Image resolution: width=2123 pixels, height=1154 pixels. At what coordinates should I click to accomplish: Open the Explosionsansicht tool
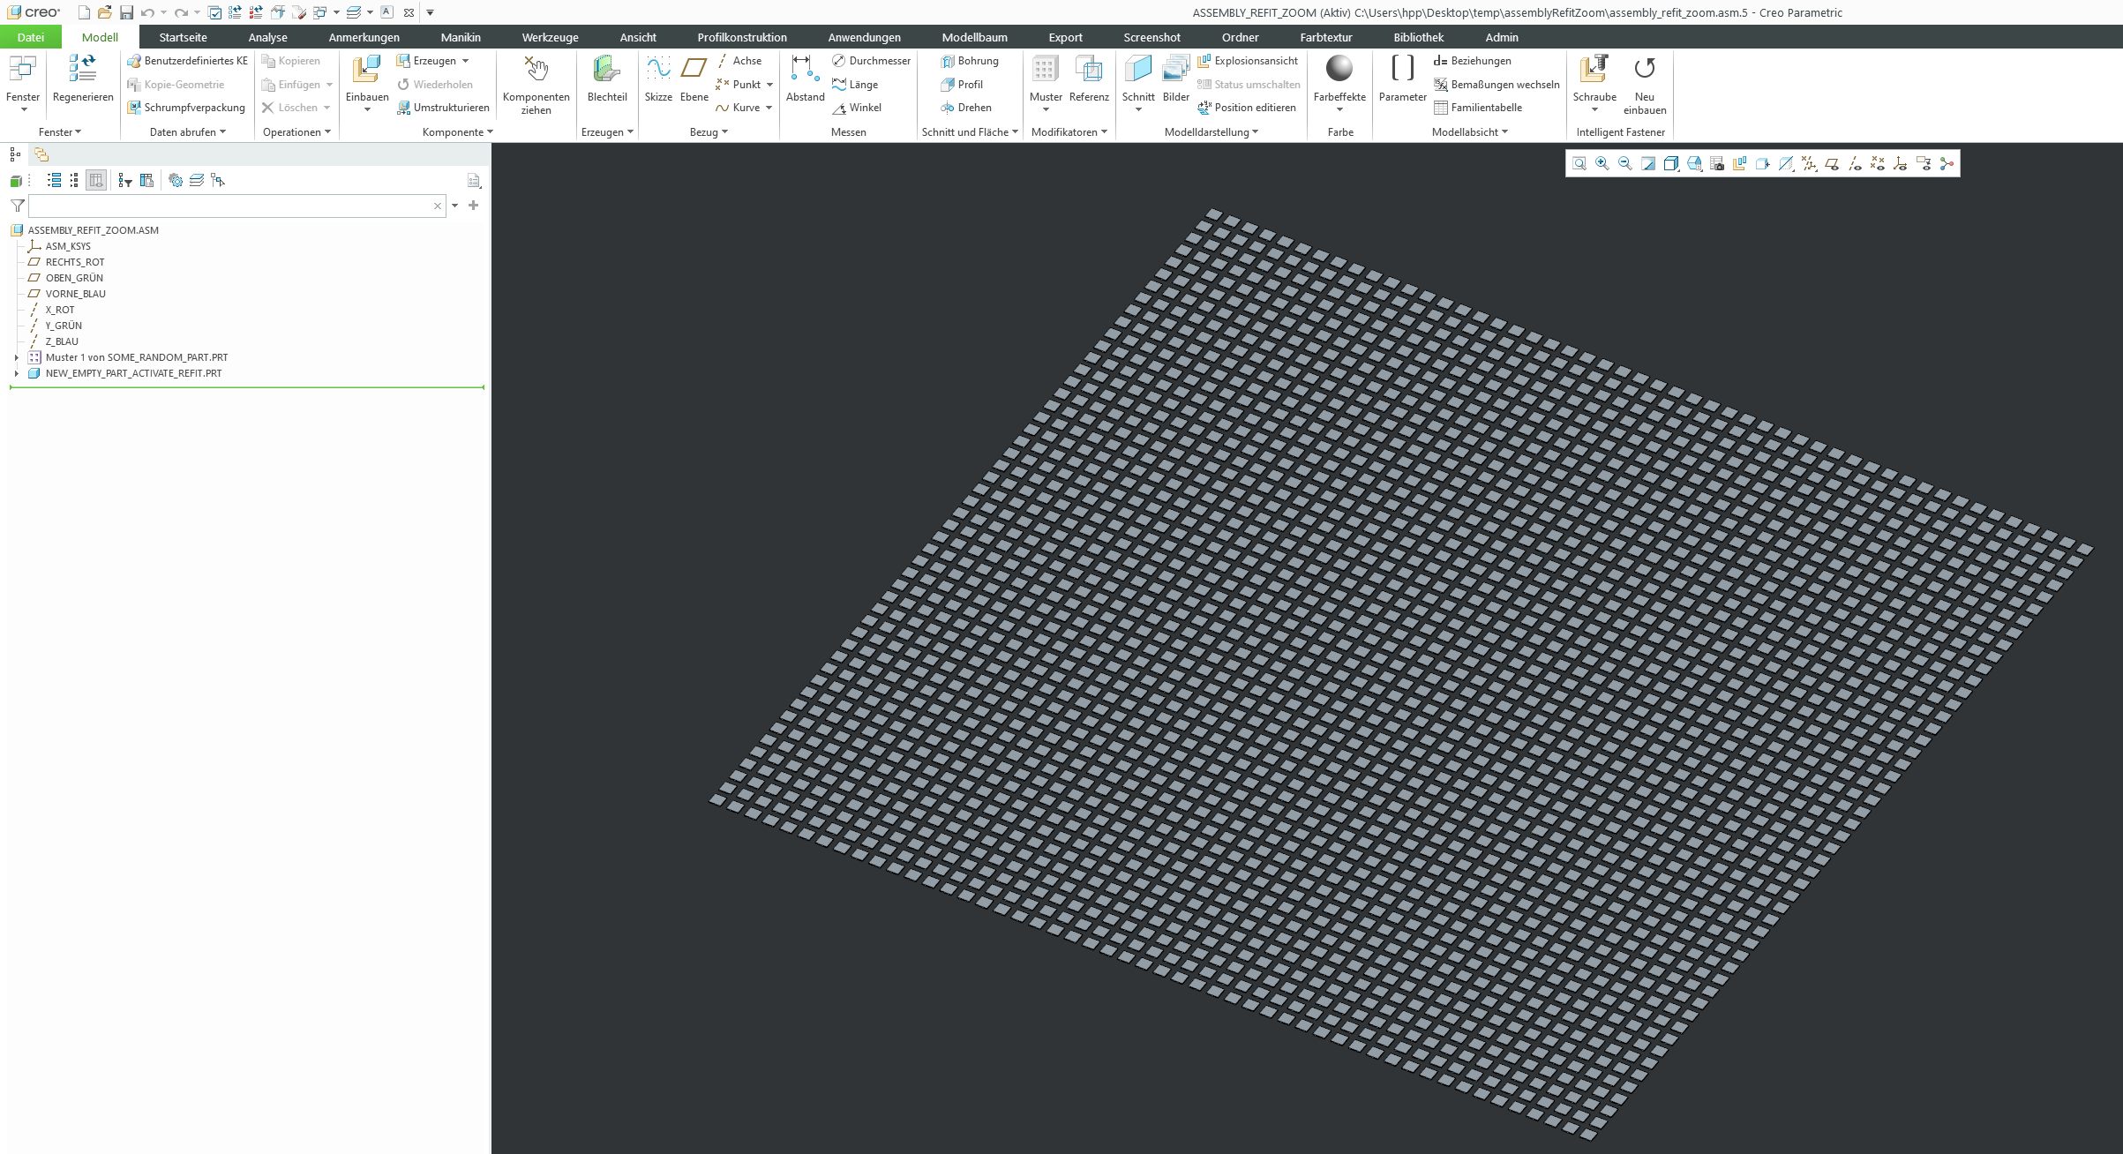(x=1249, y=61)
